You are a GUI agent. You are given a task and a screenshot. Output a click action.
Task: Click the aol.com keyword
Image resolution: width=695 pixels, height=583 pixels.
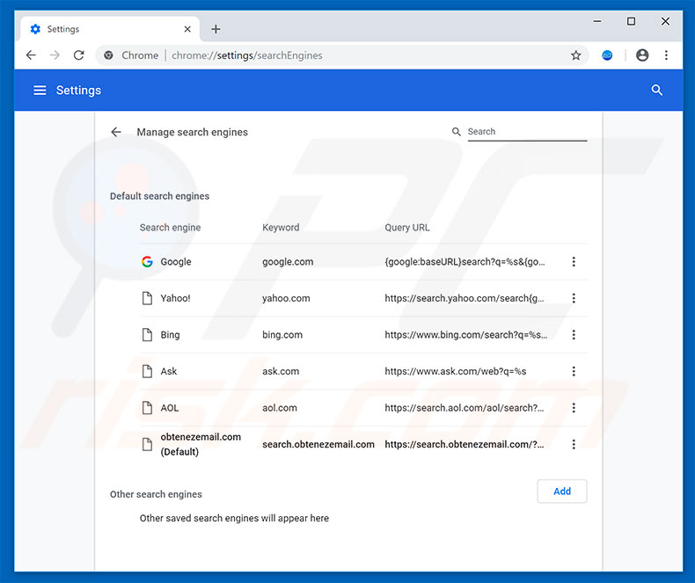click(280, 408)
